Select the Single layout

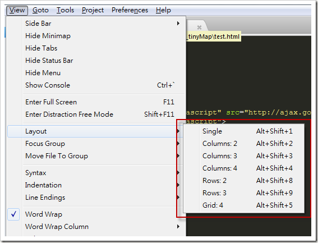(x=243, y=131)
